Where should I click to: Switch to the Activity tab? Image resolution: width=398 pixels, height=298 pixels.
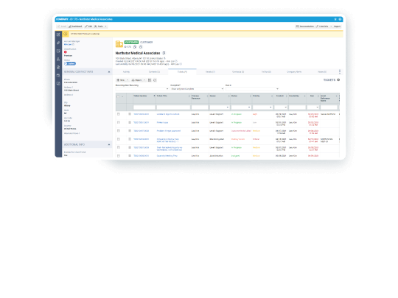coord(126,72)
